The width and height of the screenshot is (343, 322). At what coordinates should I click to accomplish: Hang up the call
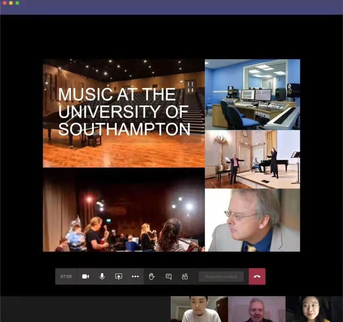(x=257, y=277)
